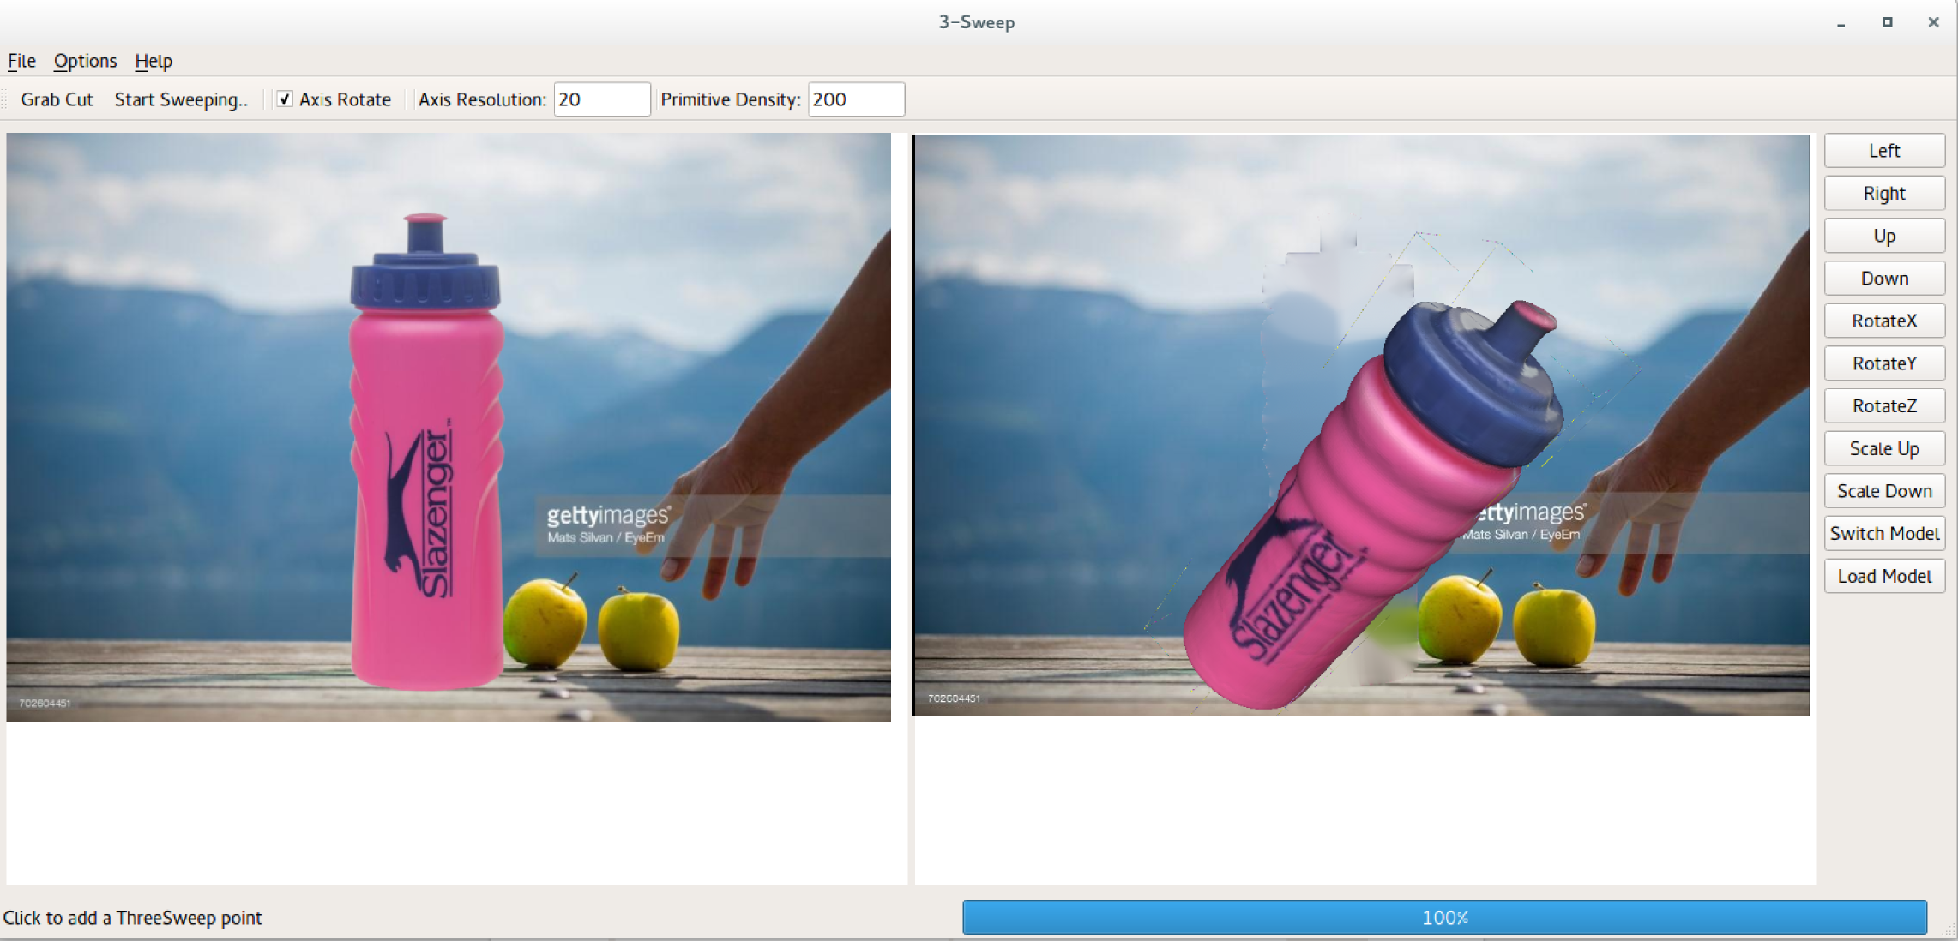Open the Options menu

pyautogui.click(x=85, y=61)
